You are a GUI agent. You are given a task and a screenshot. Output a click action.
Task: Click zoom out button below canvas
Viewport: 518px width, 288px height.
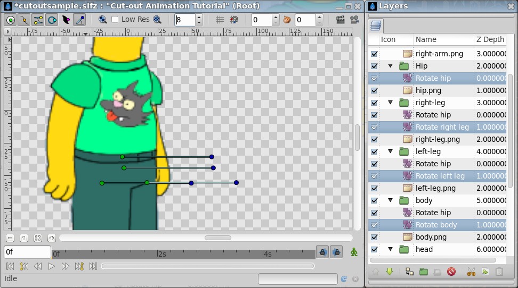pyautogui.click(x=10, y=238)
